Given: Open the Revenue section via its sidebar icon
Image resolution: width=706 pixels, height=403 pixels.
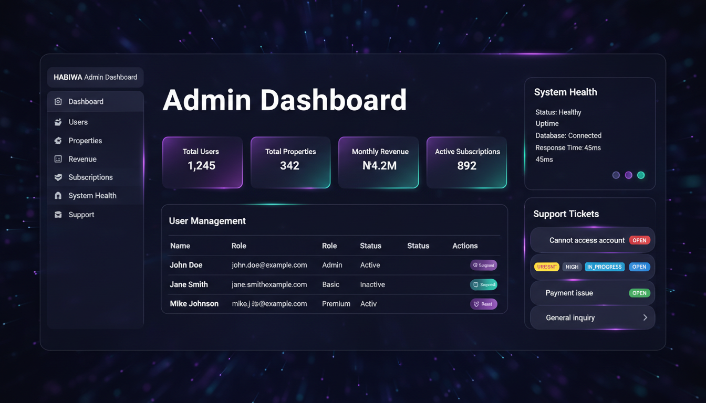Looking at the screenshot, I should coord(58,159).
